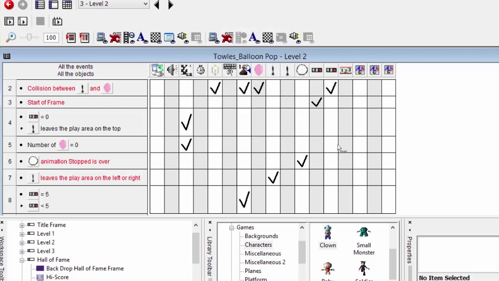Select the circle object column header icon
The width and height of the screenshot is (499, 281).
302,70
